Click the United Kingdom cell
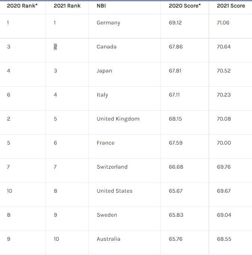252x255 pixels. click(x=118, y=119)
